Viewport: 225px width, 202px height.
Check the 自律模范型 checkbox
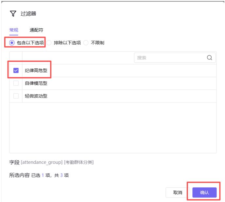point(16,83)
